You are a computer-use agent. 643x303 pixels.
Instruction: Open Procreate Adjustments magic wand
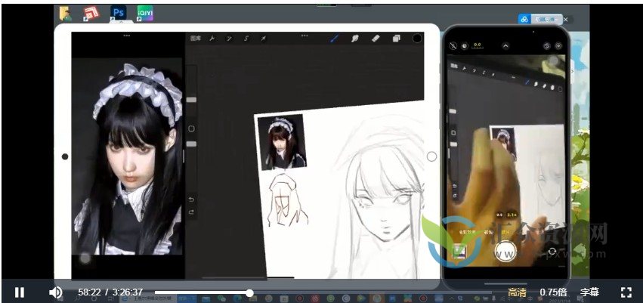click(229, 39)
